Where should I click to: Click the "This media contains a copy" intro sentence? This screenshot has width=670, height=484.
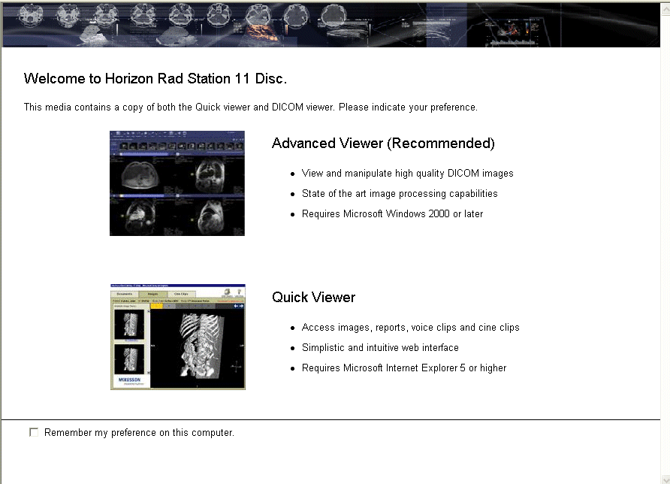coord(251,107)
